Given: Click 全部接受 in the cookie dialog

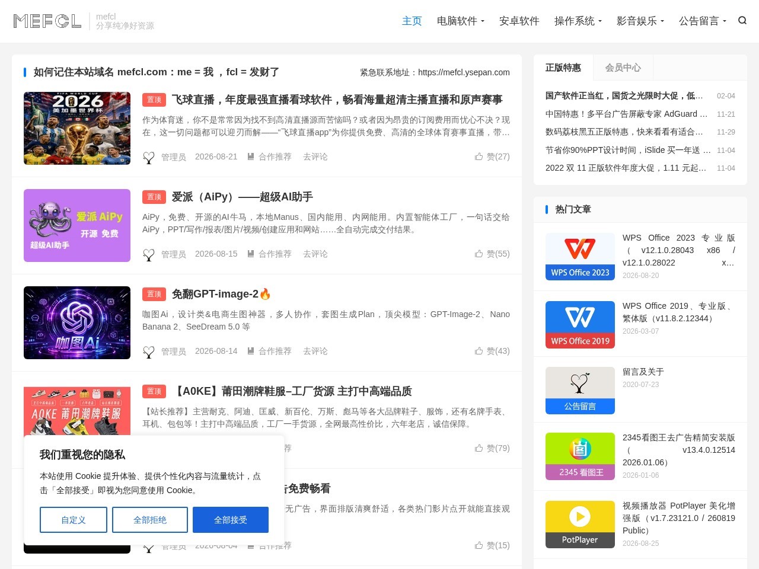Looking at the screenshot, I should pyautogui.click(x=231, y=520).
